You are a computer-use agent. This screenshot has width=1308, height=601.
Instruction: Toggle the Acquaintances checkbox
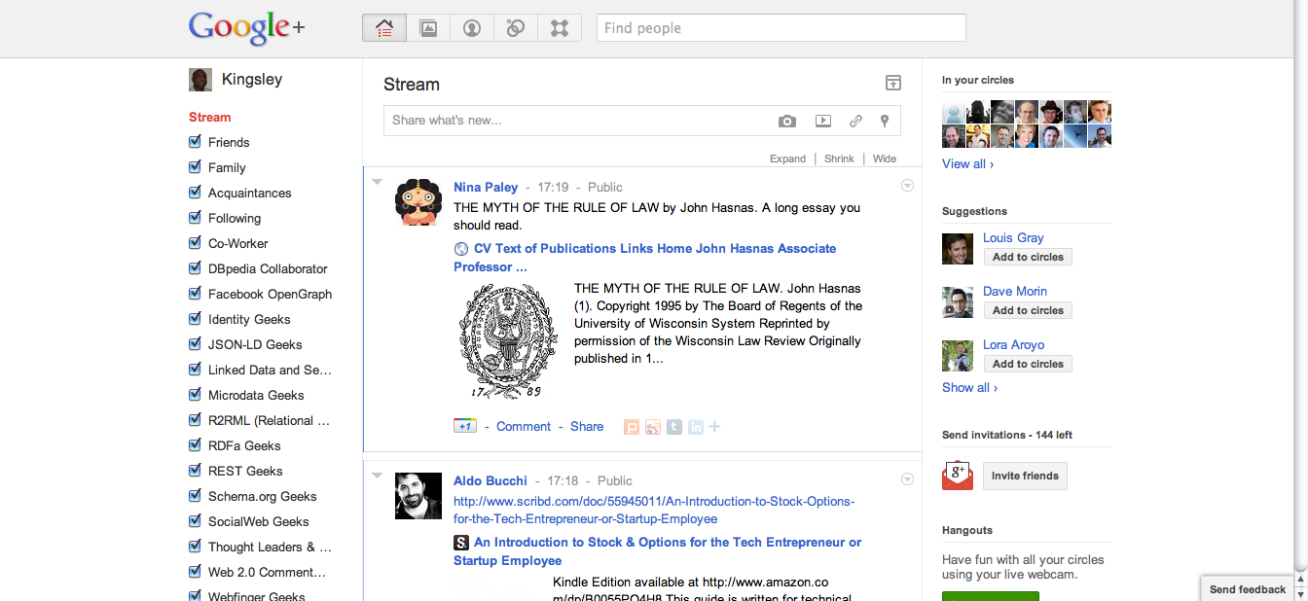click(x=196, y=193)
